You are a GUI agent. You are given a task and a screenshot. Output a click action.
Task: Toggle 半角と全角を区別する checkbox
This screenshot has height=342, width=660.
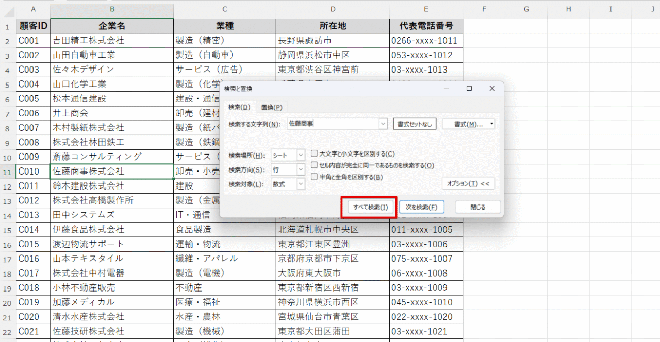[x=315, y=177]
